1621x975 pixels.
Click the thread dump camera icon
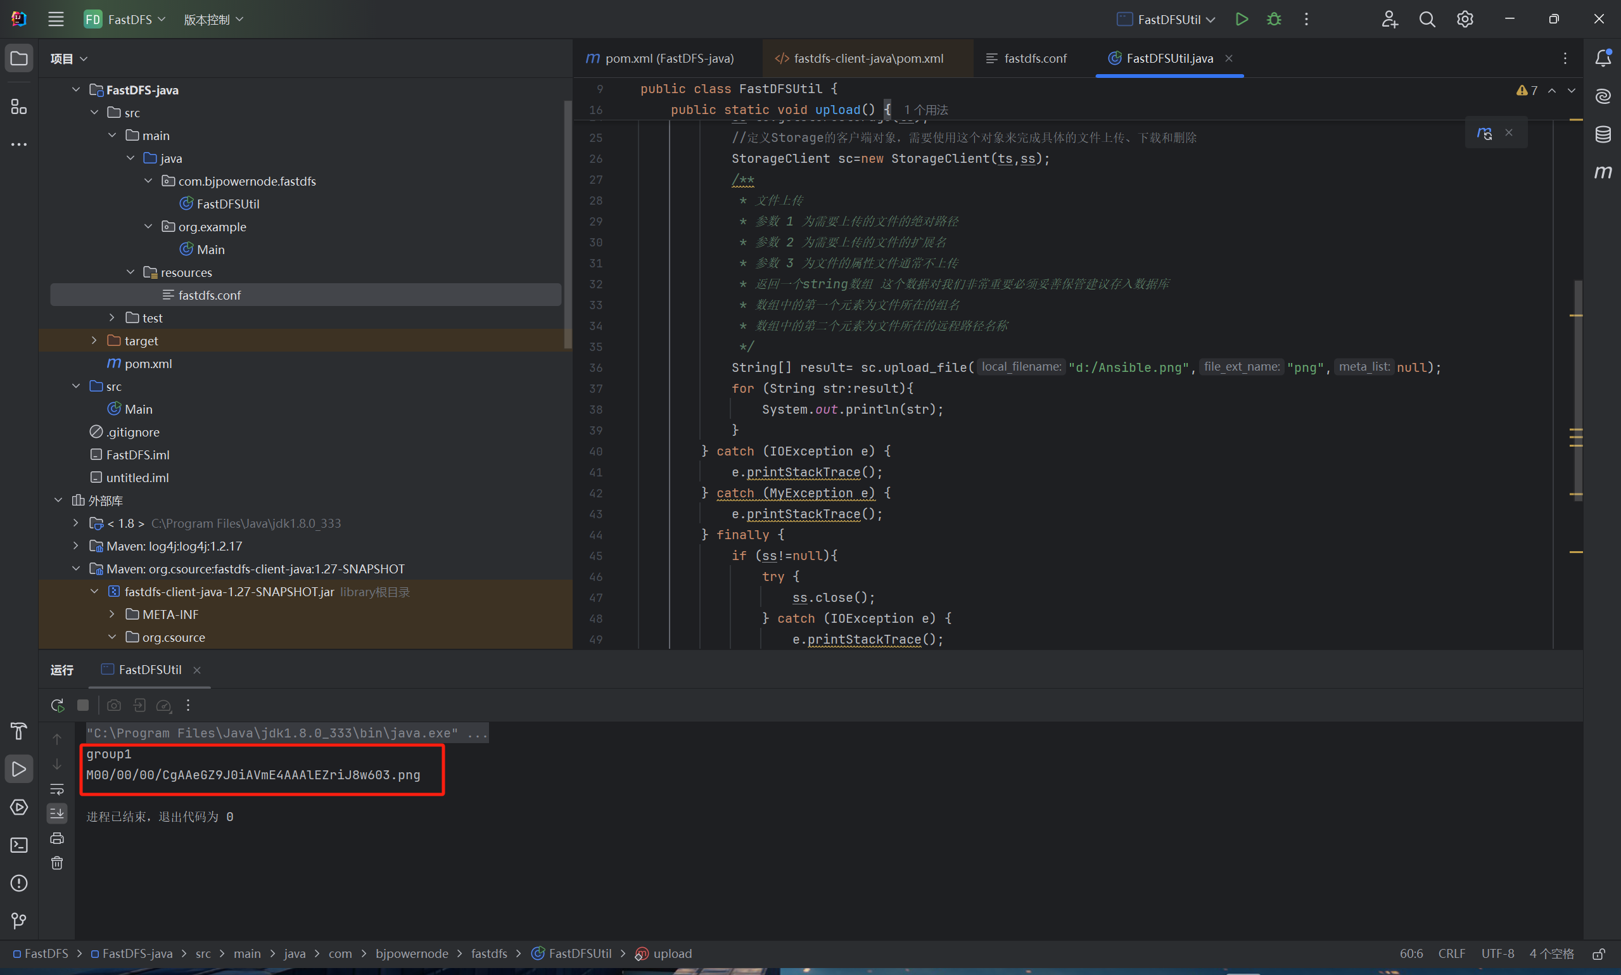[113, 705]
